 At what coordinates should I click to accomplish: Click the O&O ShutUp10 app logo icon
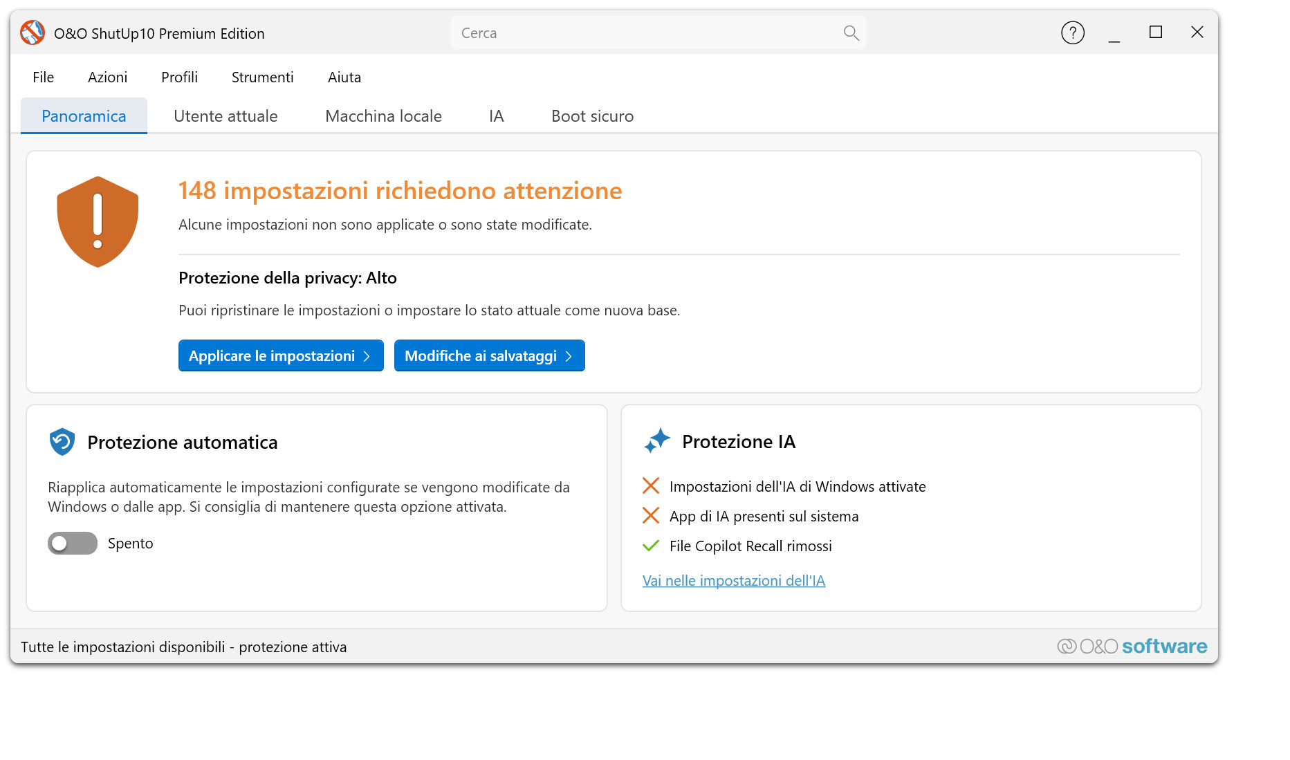click(x=32, y=33)
